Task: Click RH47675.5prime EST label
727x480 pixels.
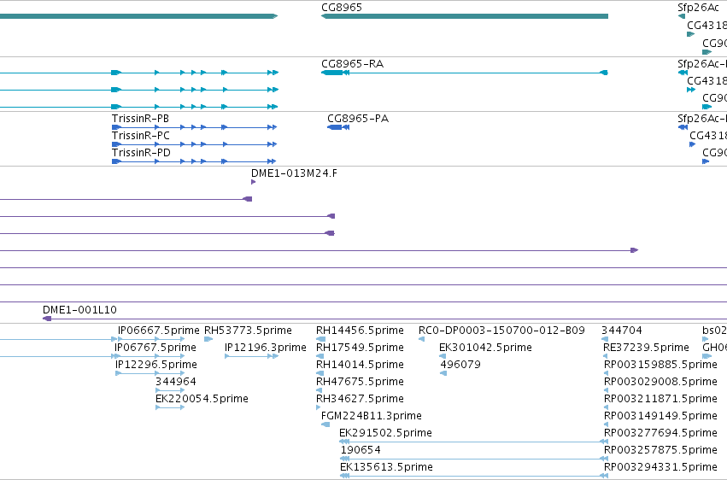Action: pos(360,383)
